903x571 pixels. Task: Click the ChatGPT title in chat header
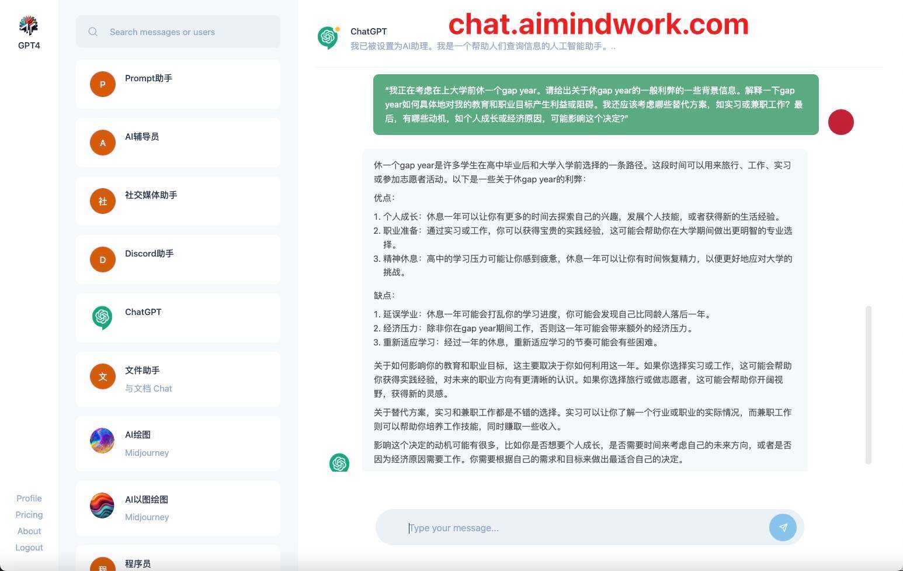click(369, 32)
